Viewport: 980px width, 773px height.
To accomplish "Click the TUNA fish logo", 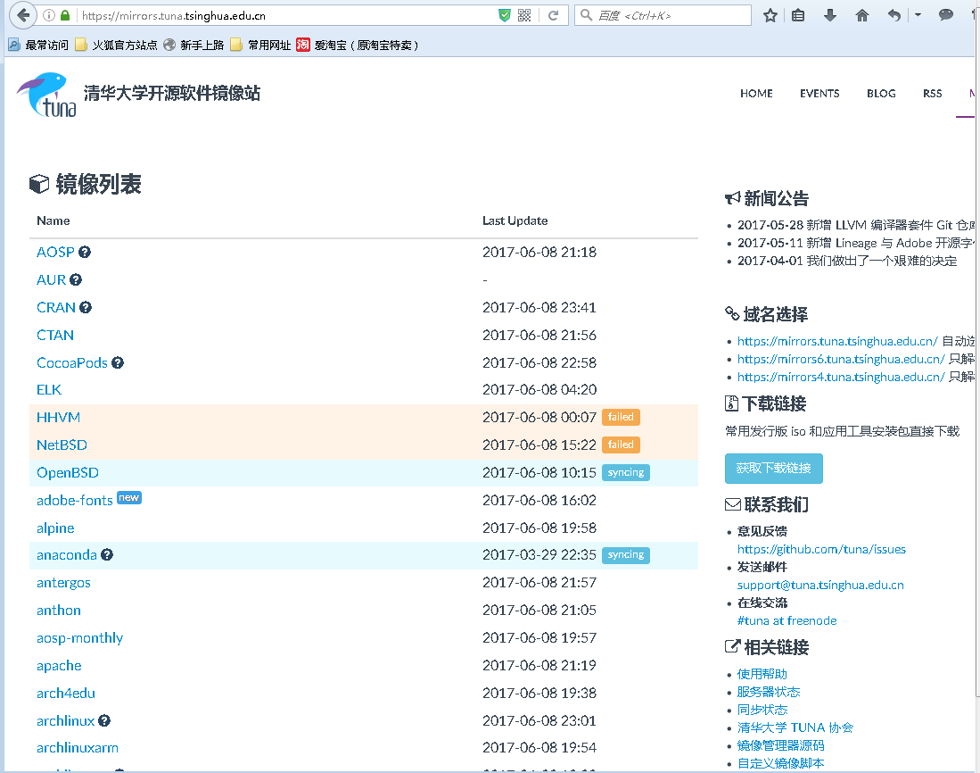I will tap(47, 95).
